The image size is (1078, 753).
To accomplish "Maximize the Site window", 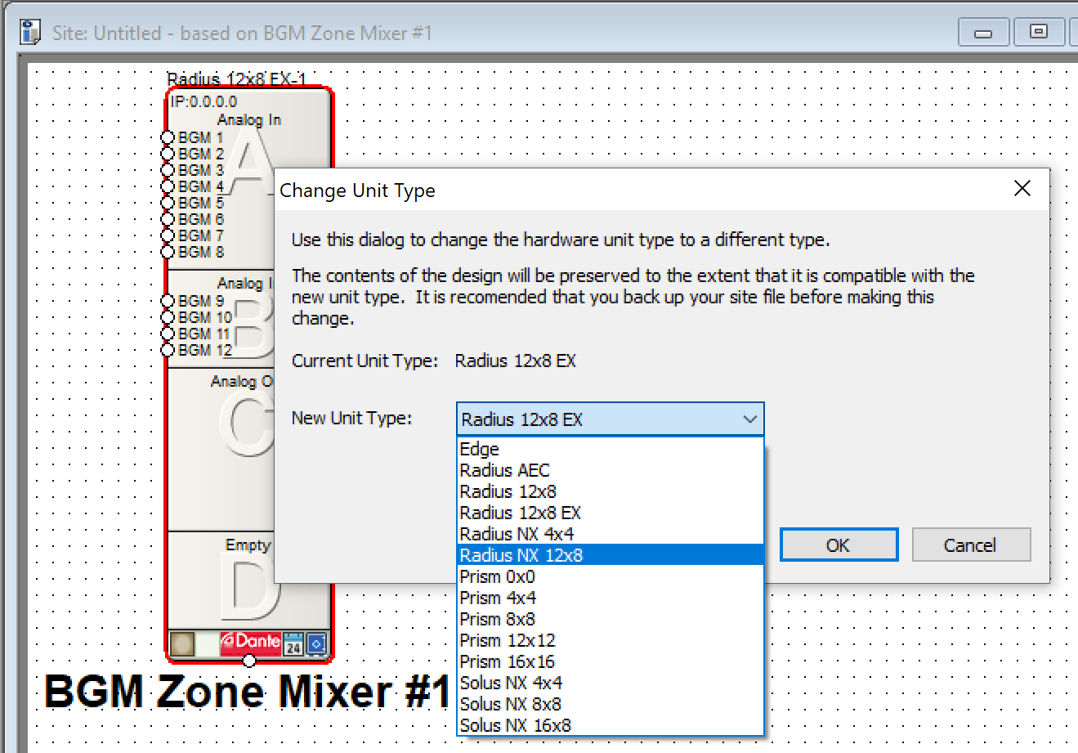I will point(1039,33).
